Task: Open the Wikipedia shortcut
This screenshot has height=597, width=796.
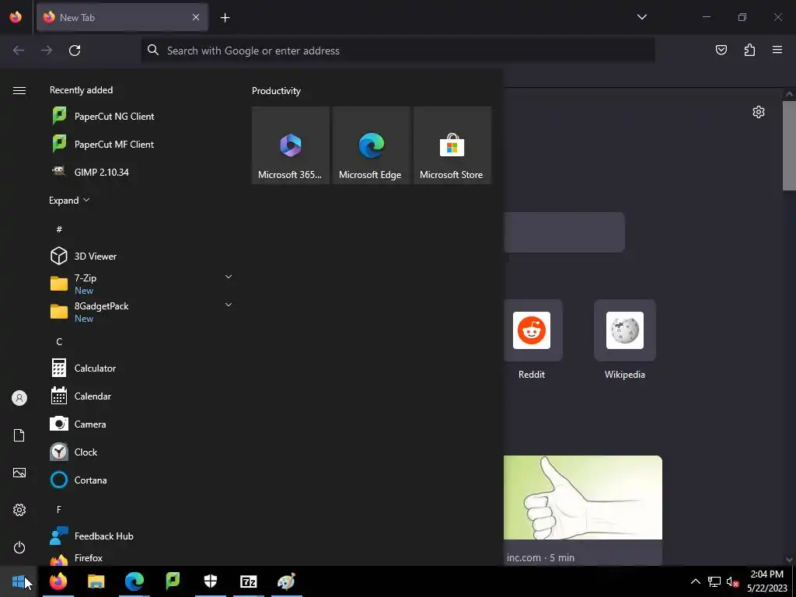Action: (625, 340)
